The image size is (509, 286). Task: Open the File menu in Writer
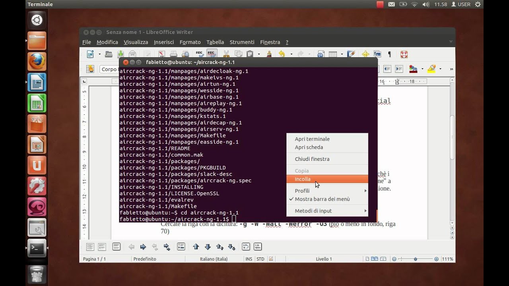click(x=87, y=42)
